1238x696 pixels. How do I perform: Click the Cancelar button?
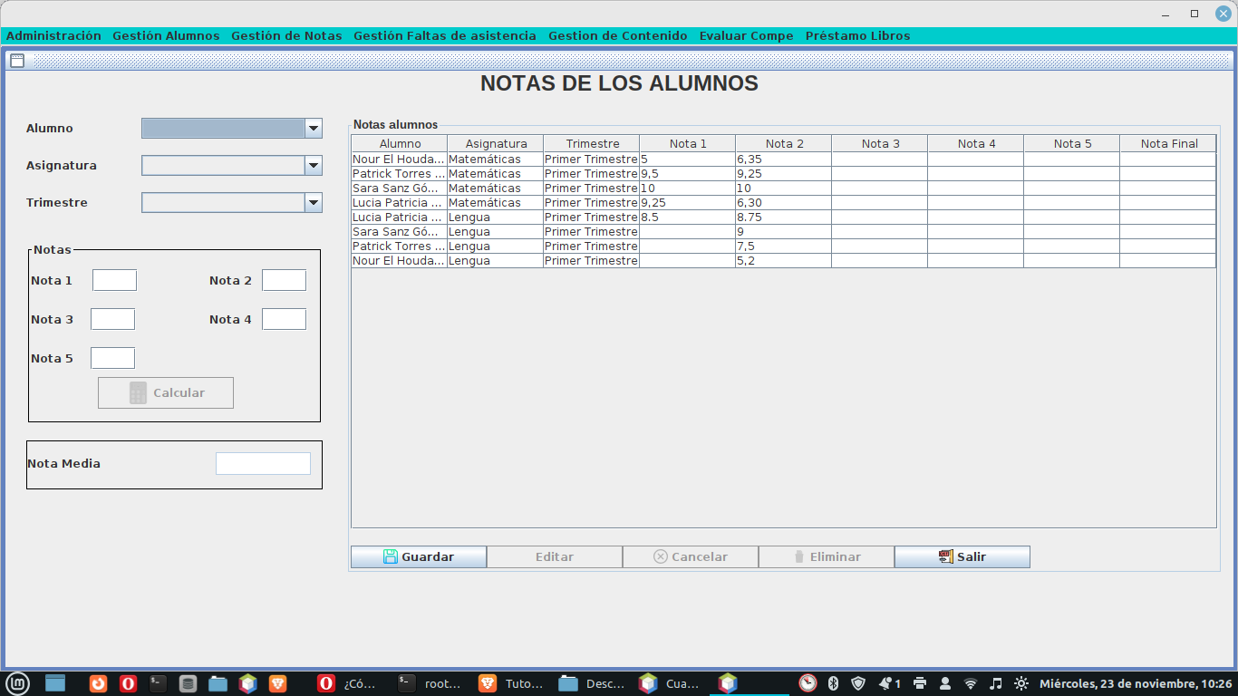(x=691, y=556)
